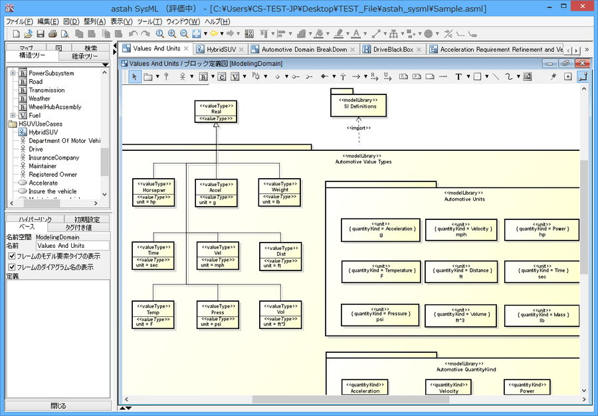Image resolution: width=598 pixels, height=416 pixels.
Task: Zoom out of the diagram
Action: tap(184, 34)
